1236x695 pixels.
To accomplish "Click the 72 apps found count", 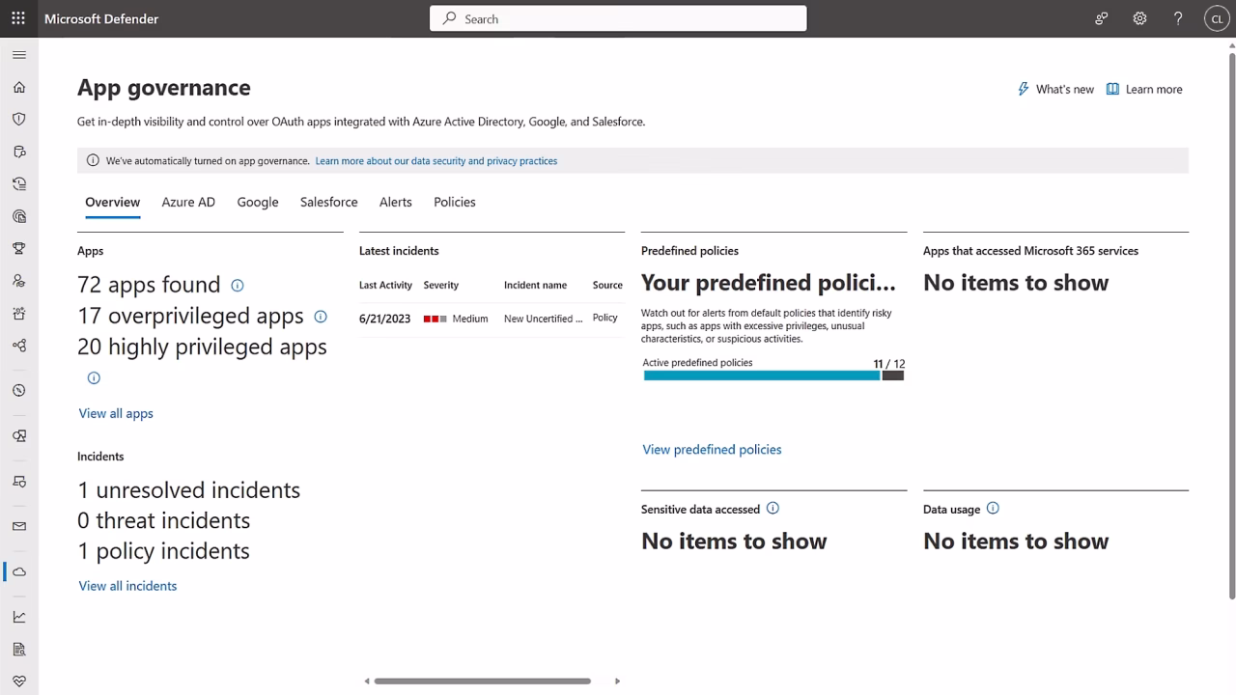I will pos(149,285).
